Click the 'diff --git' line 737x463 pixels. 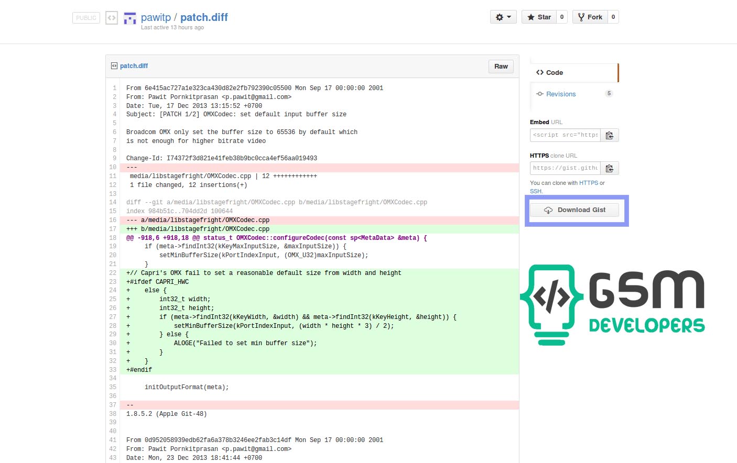277,202
